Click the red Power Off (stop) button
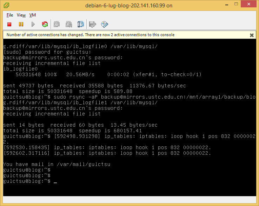 9,24
